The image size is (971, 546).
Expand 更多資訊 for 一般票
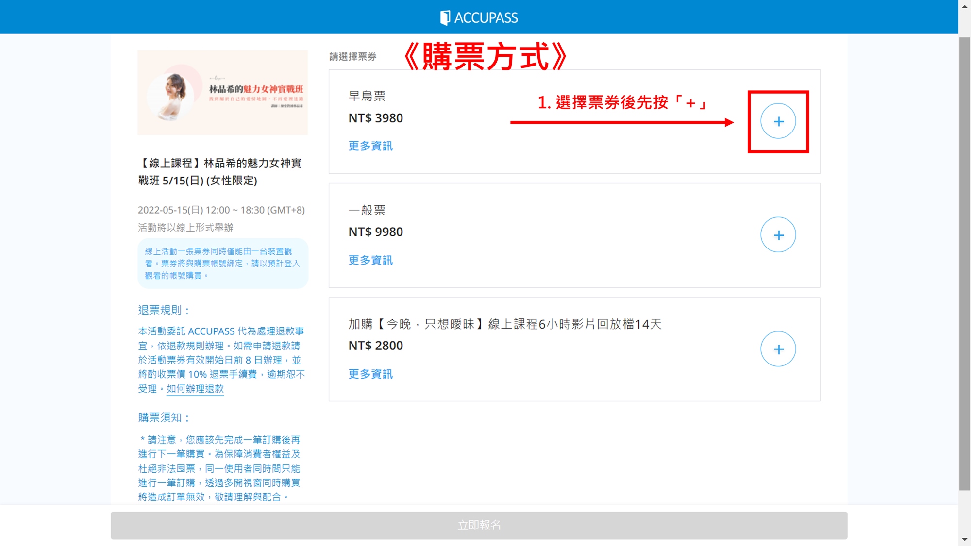[x=370, y=260]
